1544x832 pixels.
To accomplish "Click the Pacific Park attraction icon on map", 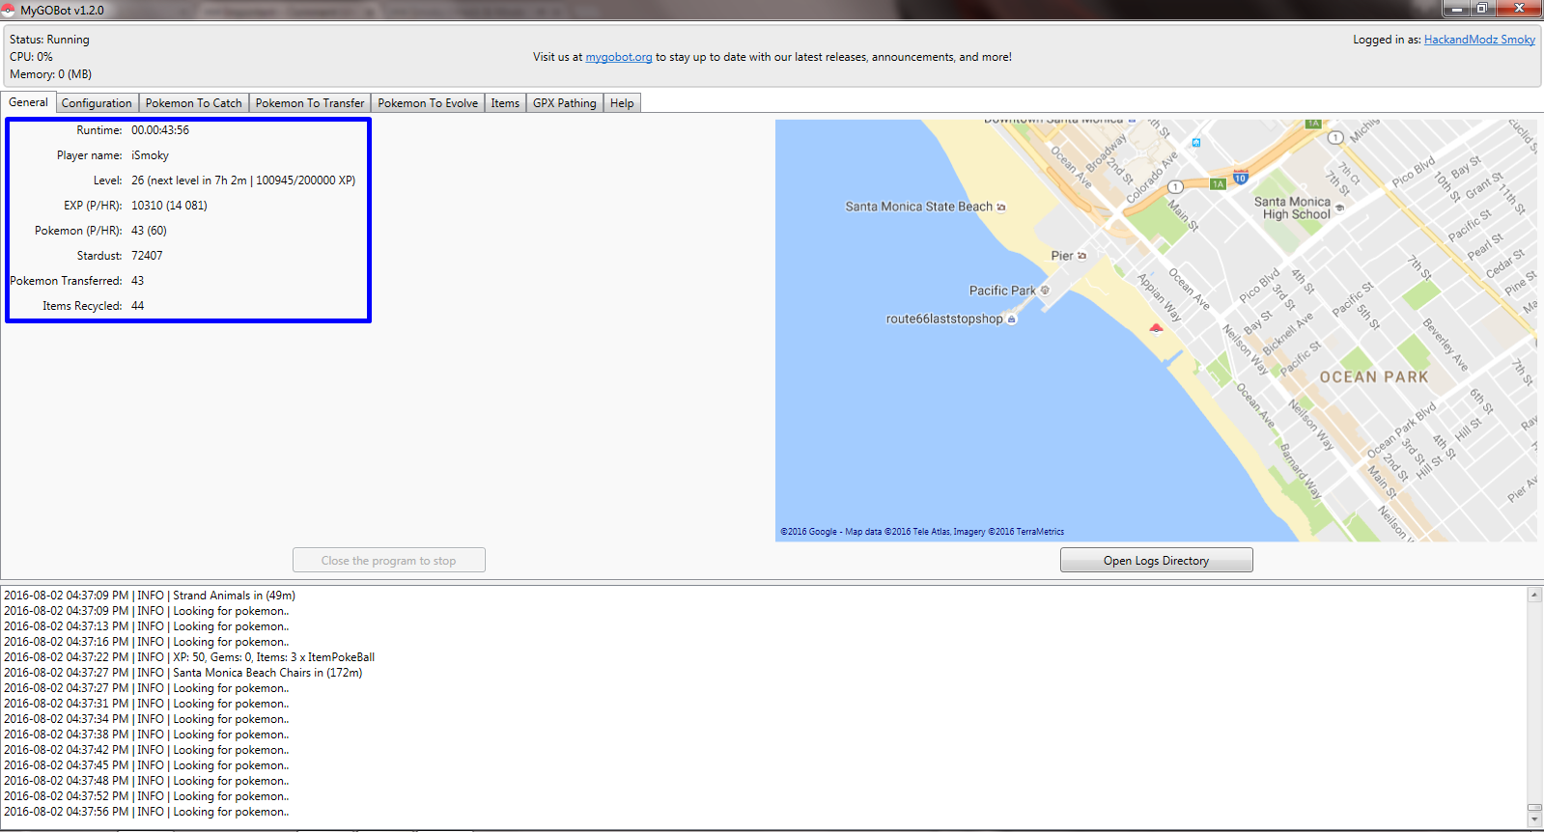I will click(1045, 290).
